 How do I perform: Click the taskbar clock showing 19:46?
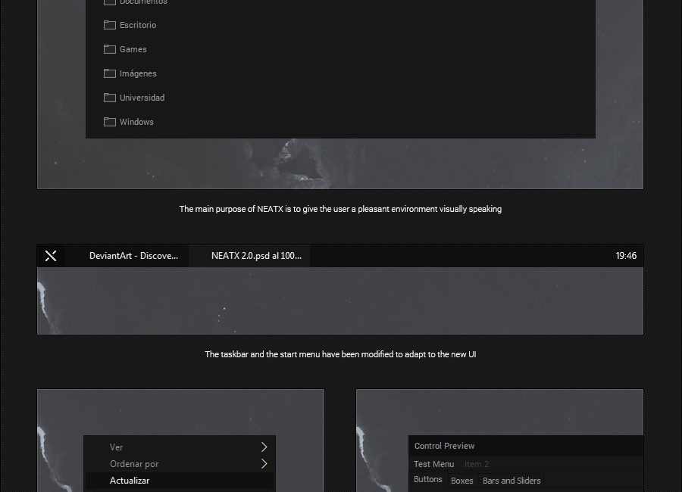click(x=626, y=256)
